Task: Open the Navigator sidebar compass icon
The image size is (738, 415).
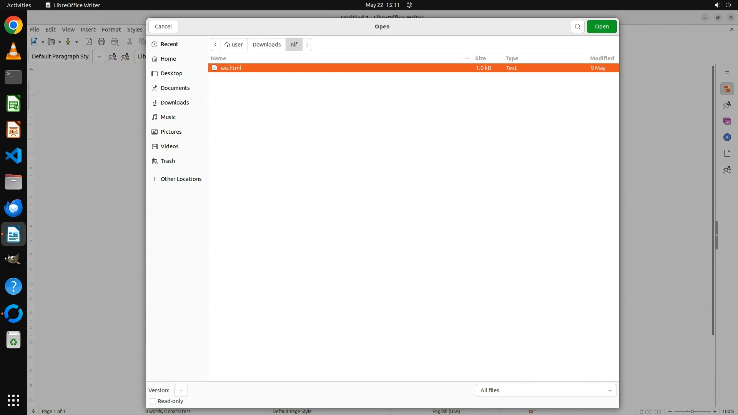Action: pos(727,138)
